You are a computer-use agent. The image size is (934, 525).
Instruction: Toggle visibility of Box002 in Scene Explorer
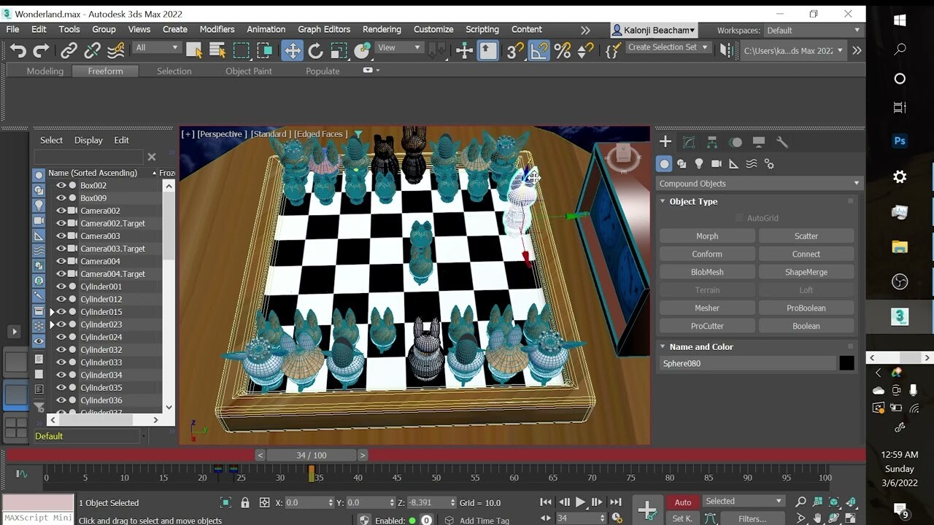point(61,185)
